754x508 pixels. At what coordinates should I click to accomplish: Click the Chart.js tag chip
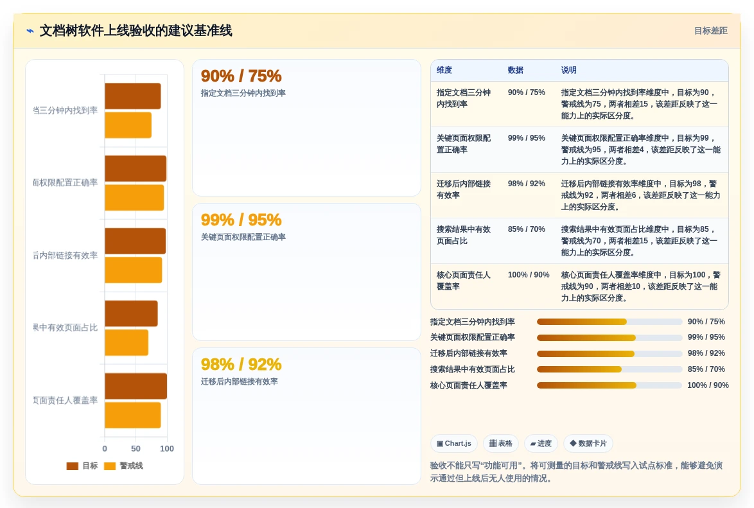(x=453, y=443)
